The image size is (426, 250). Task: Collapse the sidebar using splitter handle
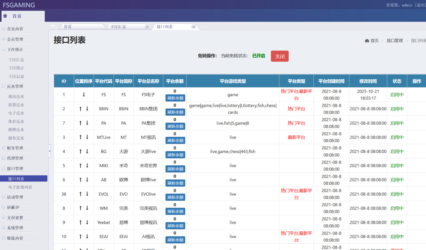(50, 151)
